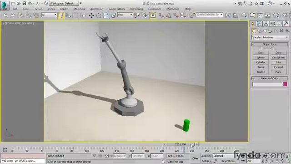
Task: Click the object name input field
Action: click(268, 84)
